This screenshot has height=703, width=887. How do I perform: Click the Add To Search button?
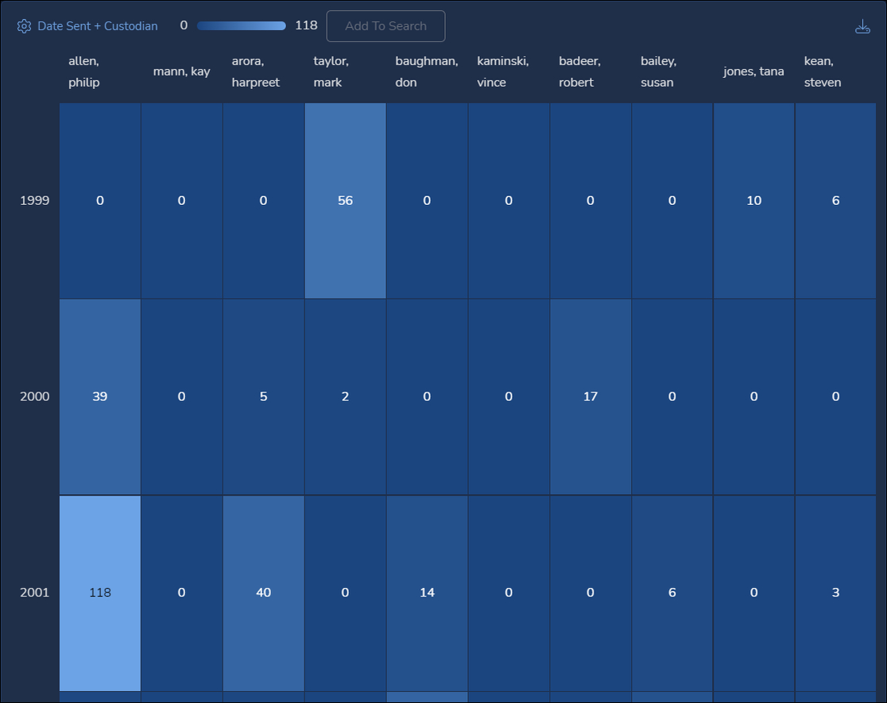click(385, 25)
